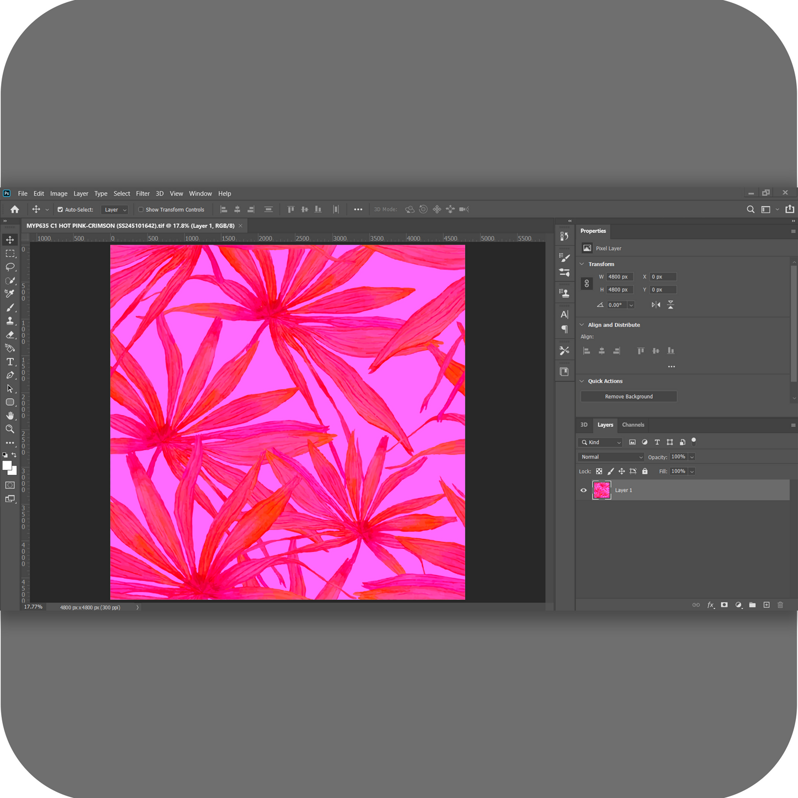
Task: Open the History panel icon
Action: pos(564,236)
